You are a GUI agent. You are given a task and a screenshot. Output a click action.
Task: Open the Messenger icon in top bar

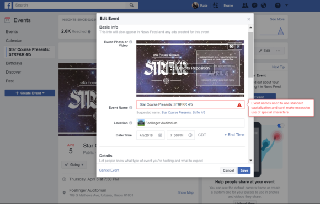(x=254, y=5)
